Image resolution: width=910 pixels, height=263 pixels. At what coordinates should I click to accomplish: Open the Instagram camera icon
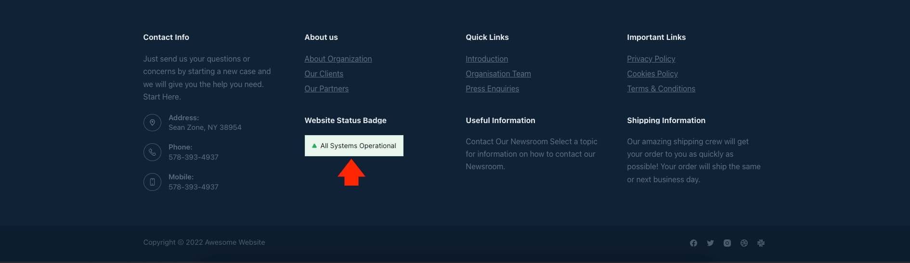(727, 243)
